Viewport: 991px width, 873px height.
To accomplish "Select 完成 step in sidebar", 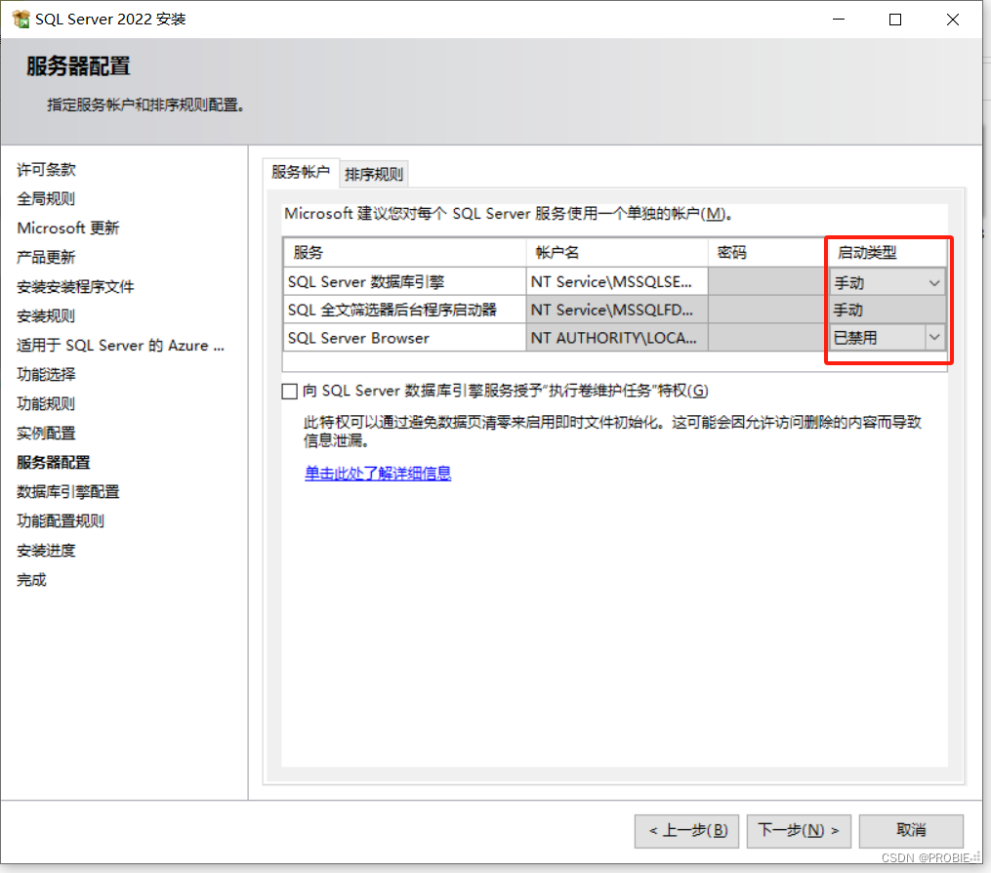I will point(31,580).
